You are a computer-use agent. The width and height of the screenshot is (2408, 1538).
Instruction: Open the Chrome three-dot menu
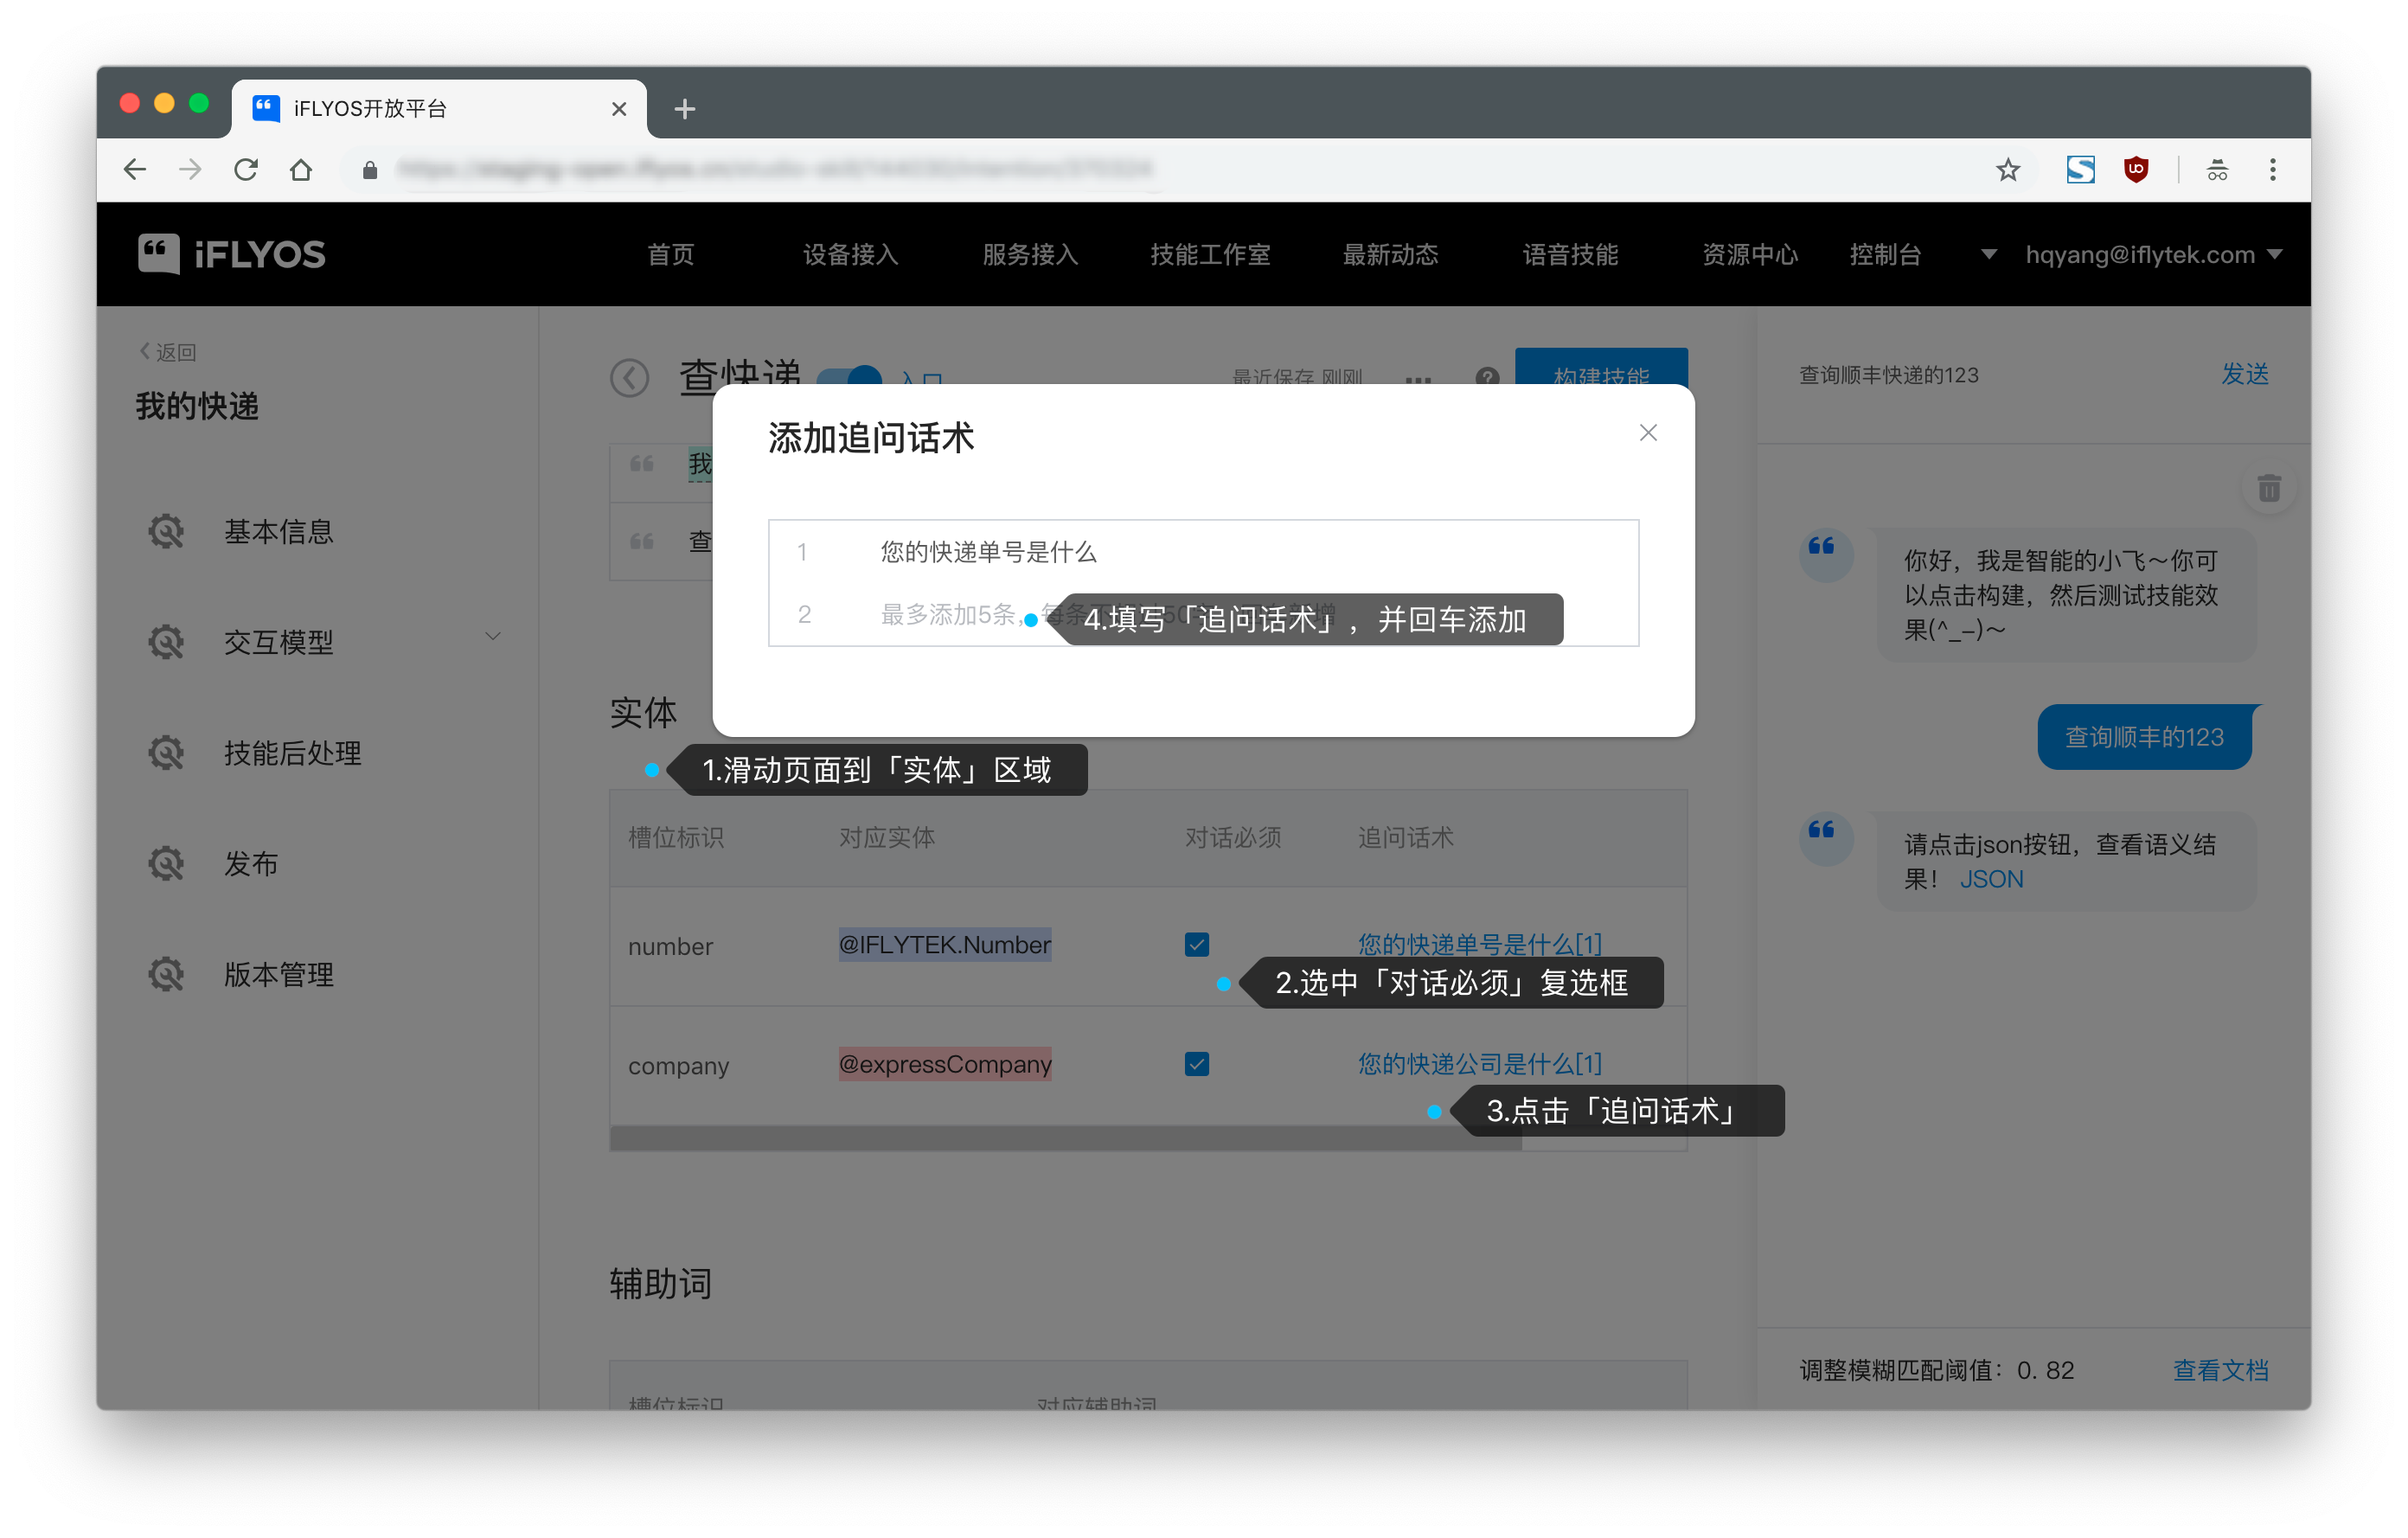tap(2272, 169)
